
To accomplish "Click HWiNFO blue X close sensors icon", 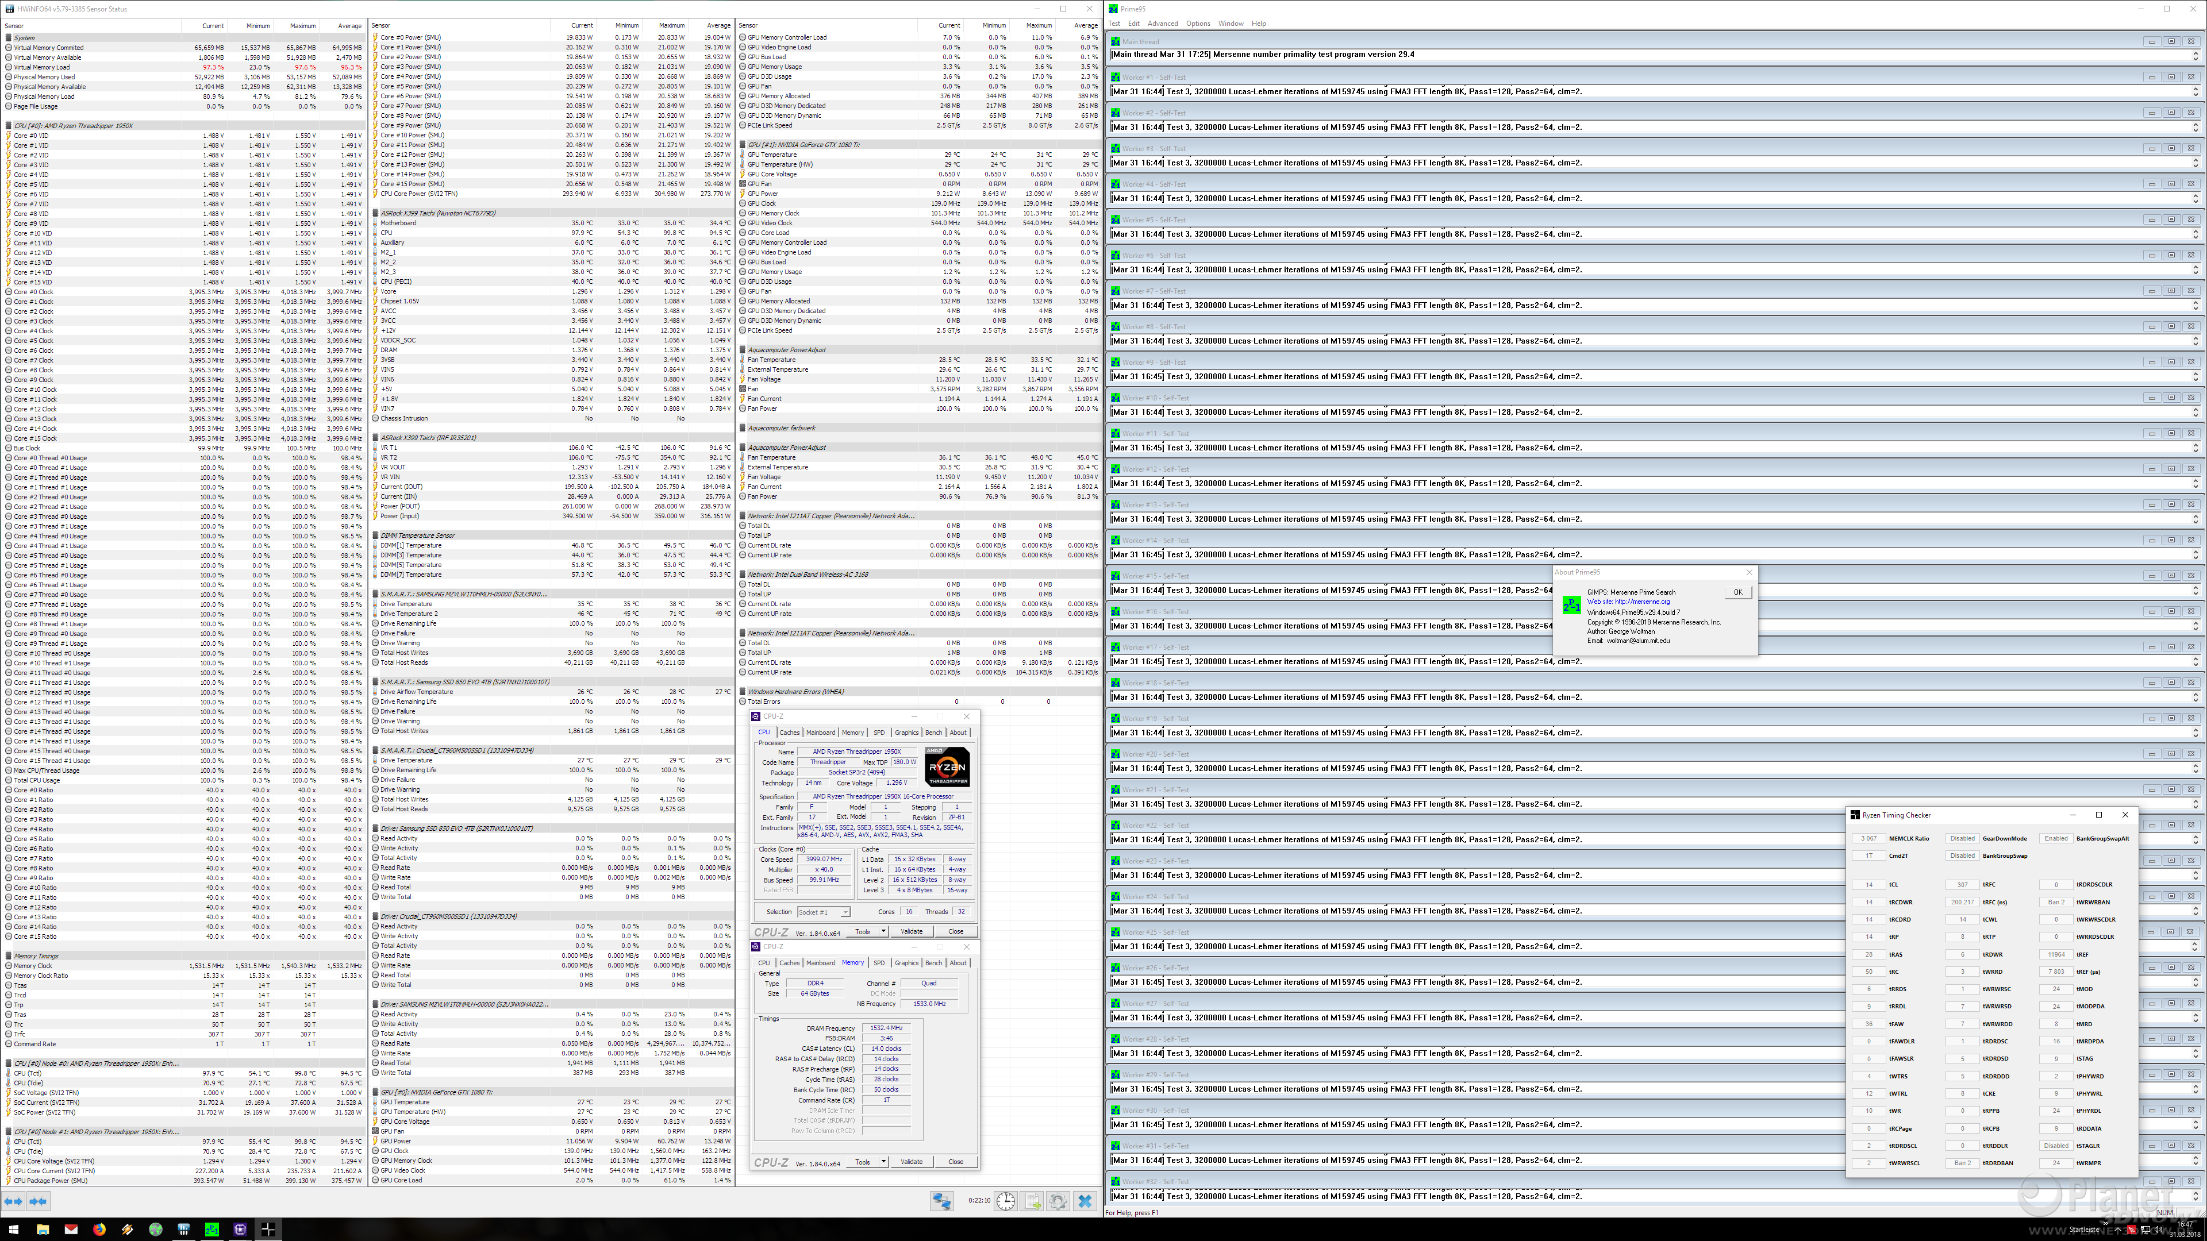I will (1085, 1201).
